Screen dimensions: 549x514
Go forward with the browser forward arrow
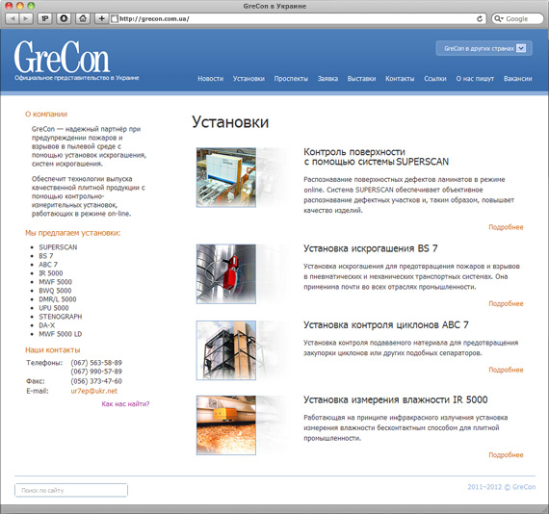point(26,18)
